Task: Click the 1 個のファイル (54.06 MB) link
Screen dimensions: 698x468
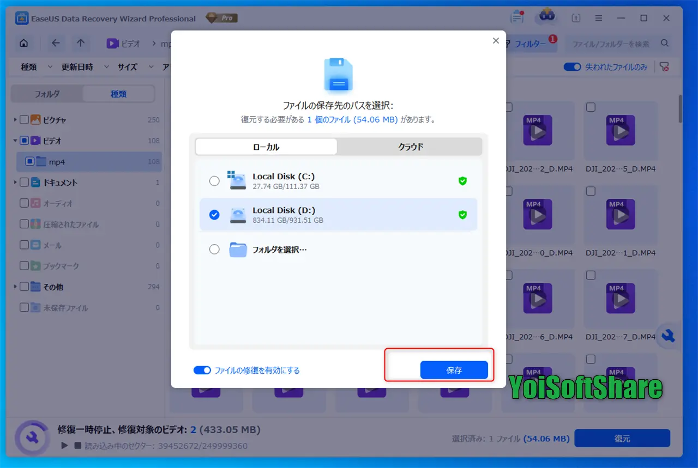Action: [352, 119]
